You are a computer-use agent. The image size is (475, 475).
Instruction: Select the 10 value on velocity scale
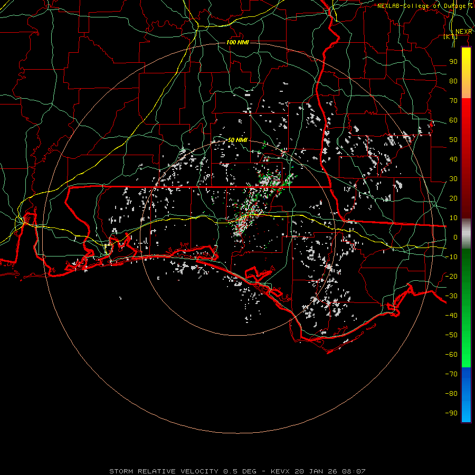click(453, 218)
